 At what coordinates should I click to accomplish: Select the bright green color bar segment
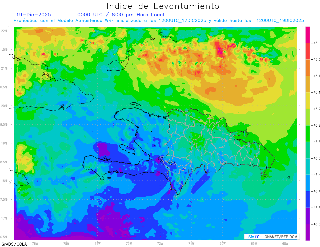(x=307, y=133)
